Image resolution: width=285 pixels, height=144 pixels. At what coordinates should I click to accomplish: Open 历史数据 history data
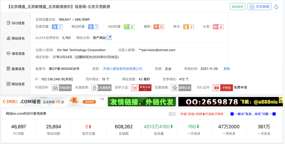(259, 7)
